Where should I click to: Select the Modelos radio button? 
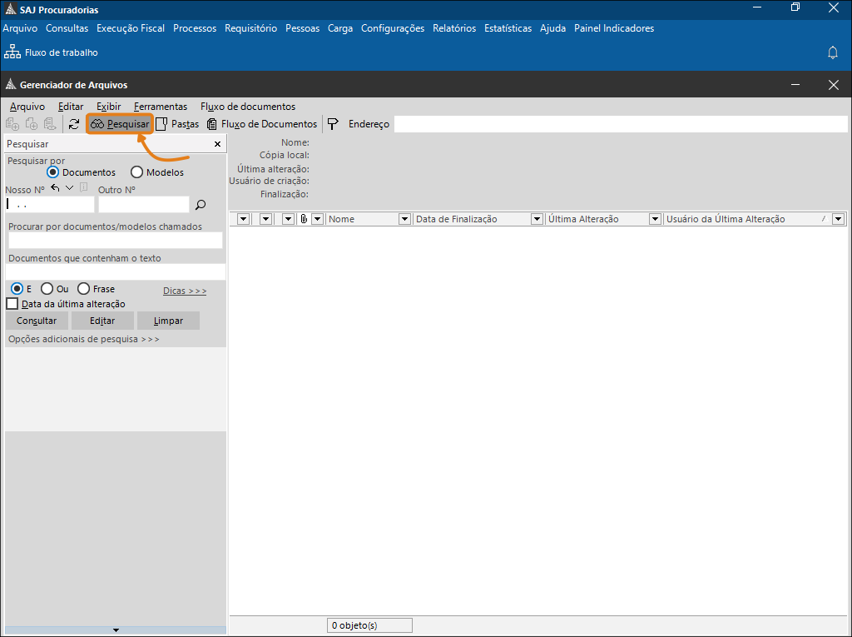tap(136, 172)
